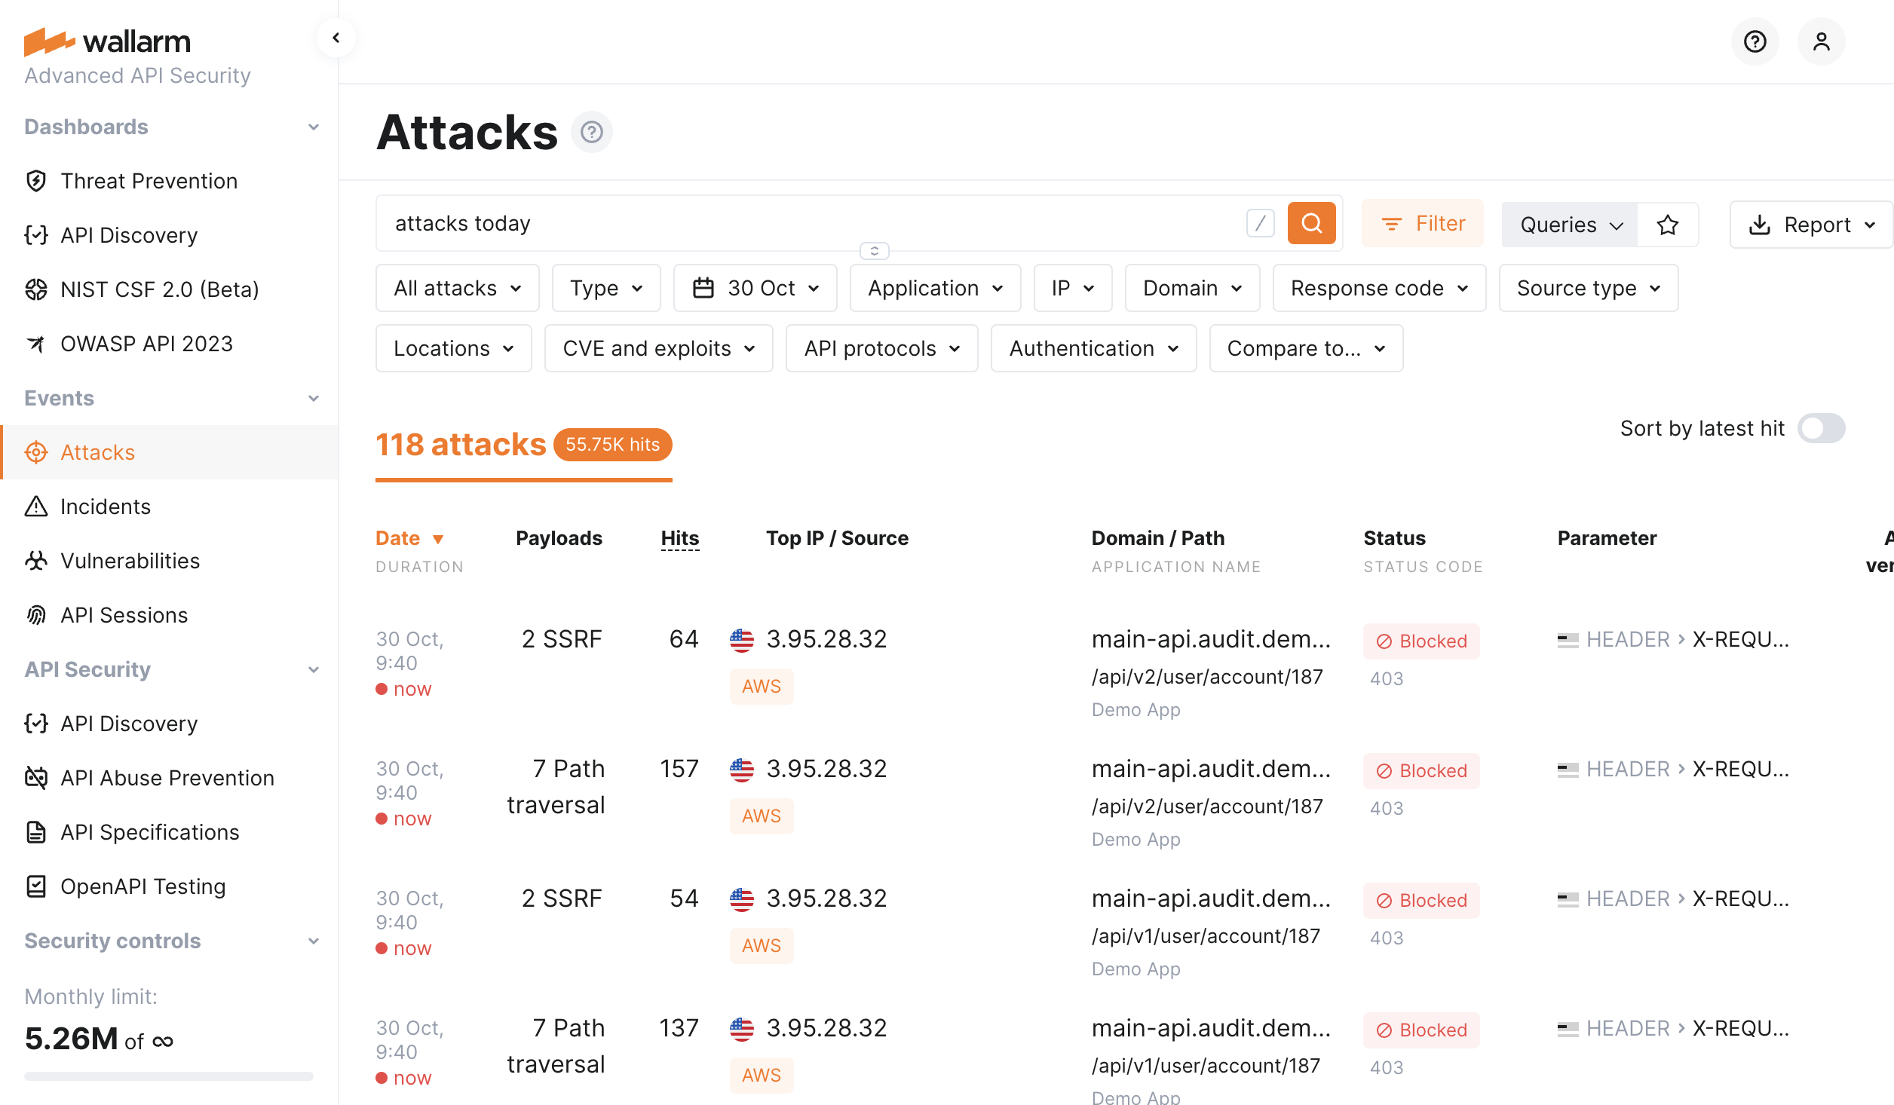Go to Incidents in the sidebar
Image resolution: width=1894 pixels, height=1105 pixels.
point(106,507)
